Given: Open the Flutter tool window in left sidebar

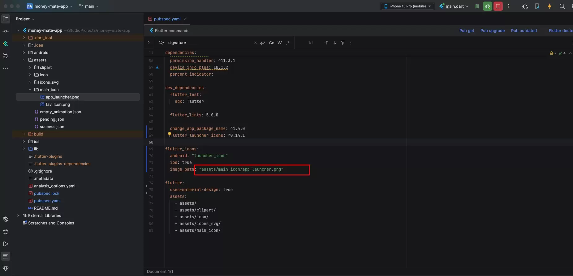Looking at the screenshot, I should [6, 44].
